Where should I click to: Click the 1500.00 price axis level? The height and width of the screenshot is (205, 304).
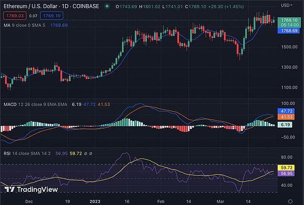click(289, 47)
